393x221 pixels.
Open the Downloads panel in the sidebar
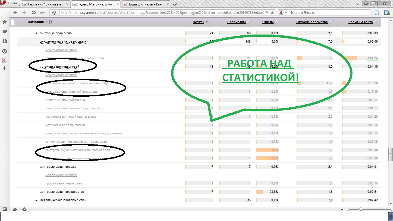pyautogui.click(x=5, y=41)
